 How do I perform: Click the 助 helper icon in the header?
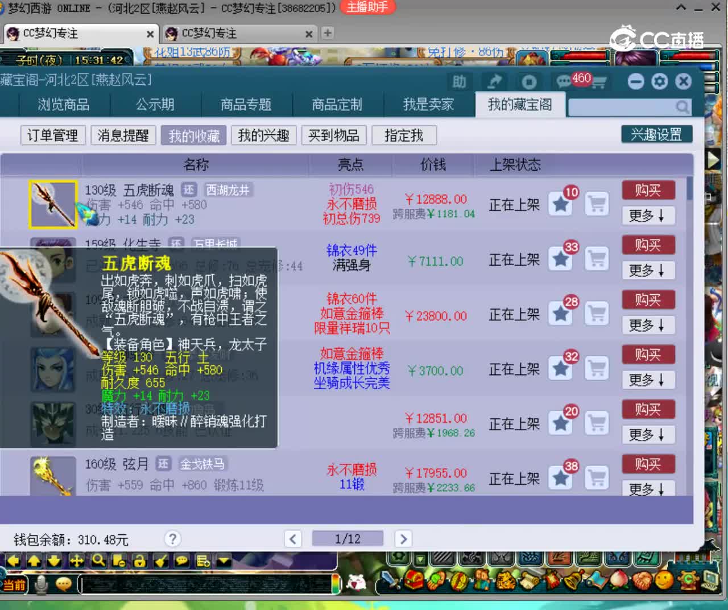point(460,82)
